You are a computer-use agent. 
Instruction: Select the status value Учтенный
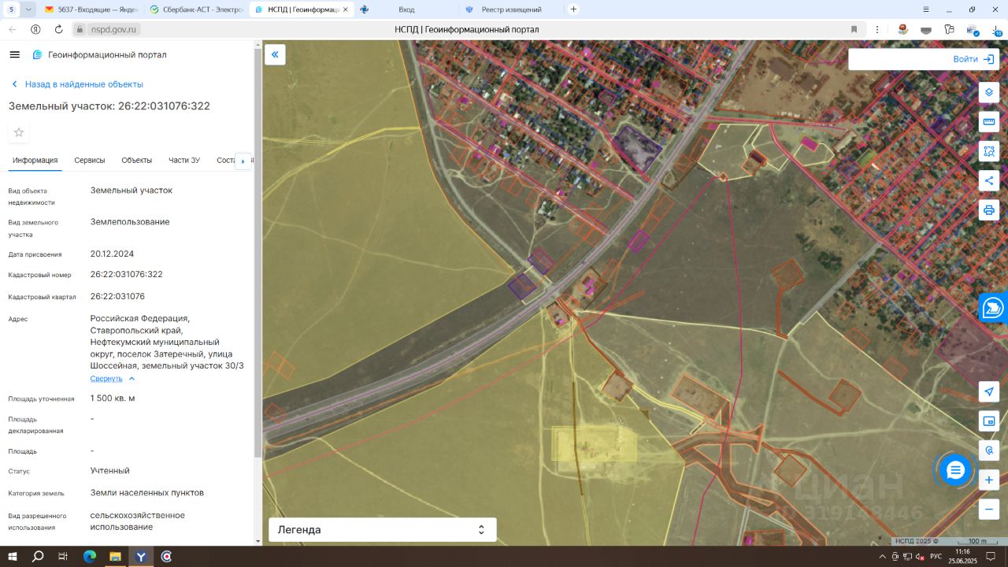click(110, 471)
